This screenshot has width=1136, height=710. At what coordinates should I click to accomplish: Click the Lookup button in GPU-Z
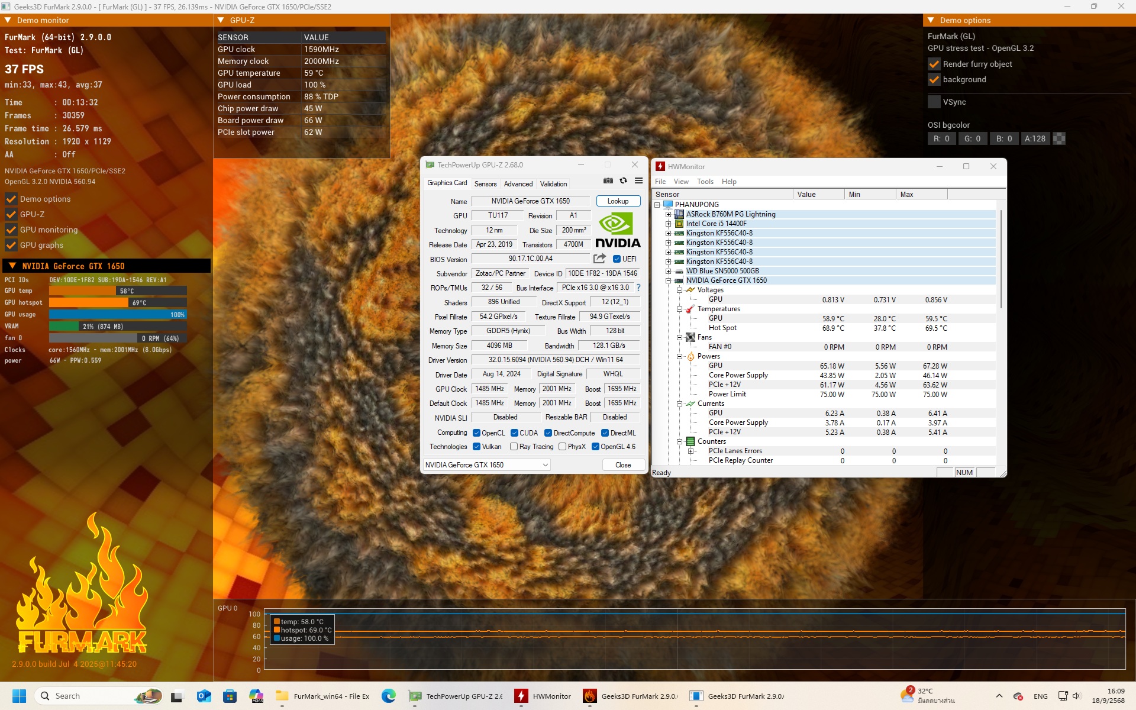(x=618, y=201)
